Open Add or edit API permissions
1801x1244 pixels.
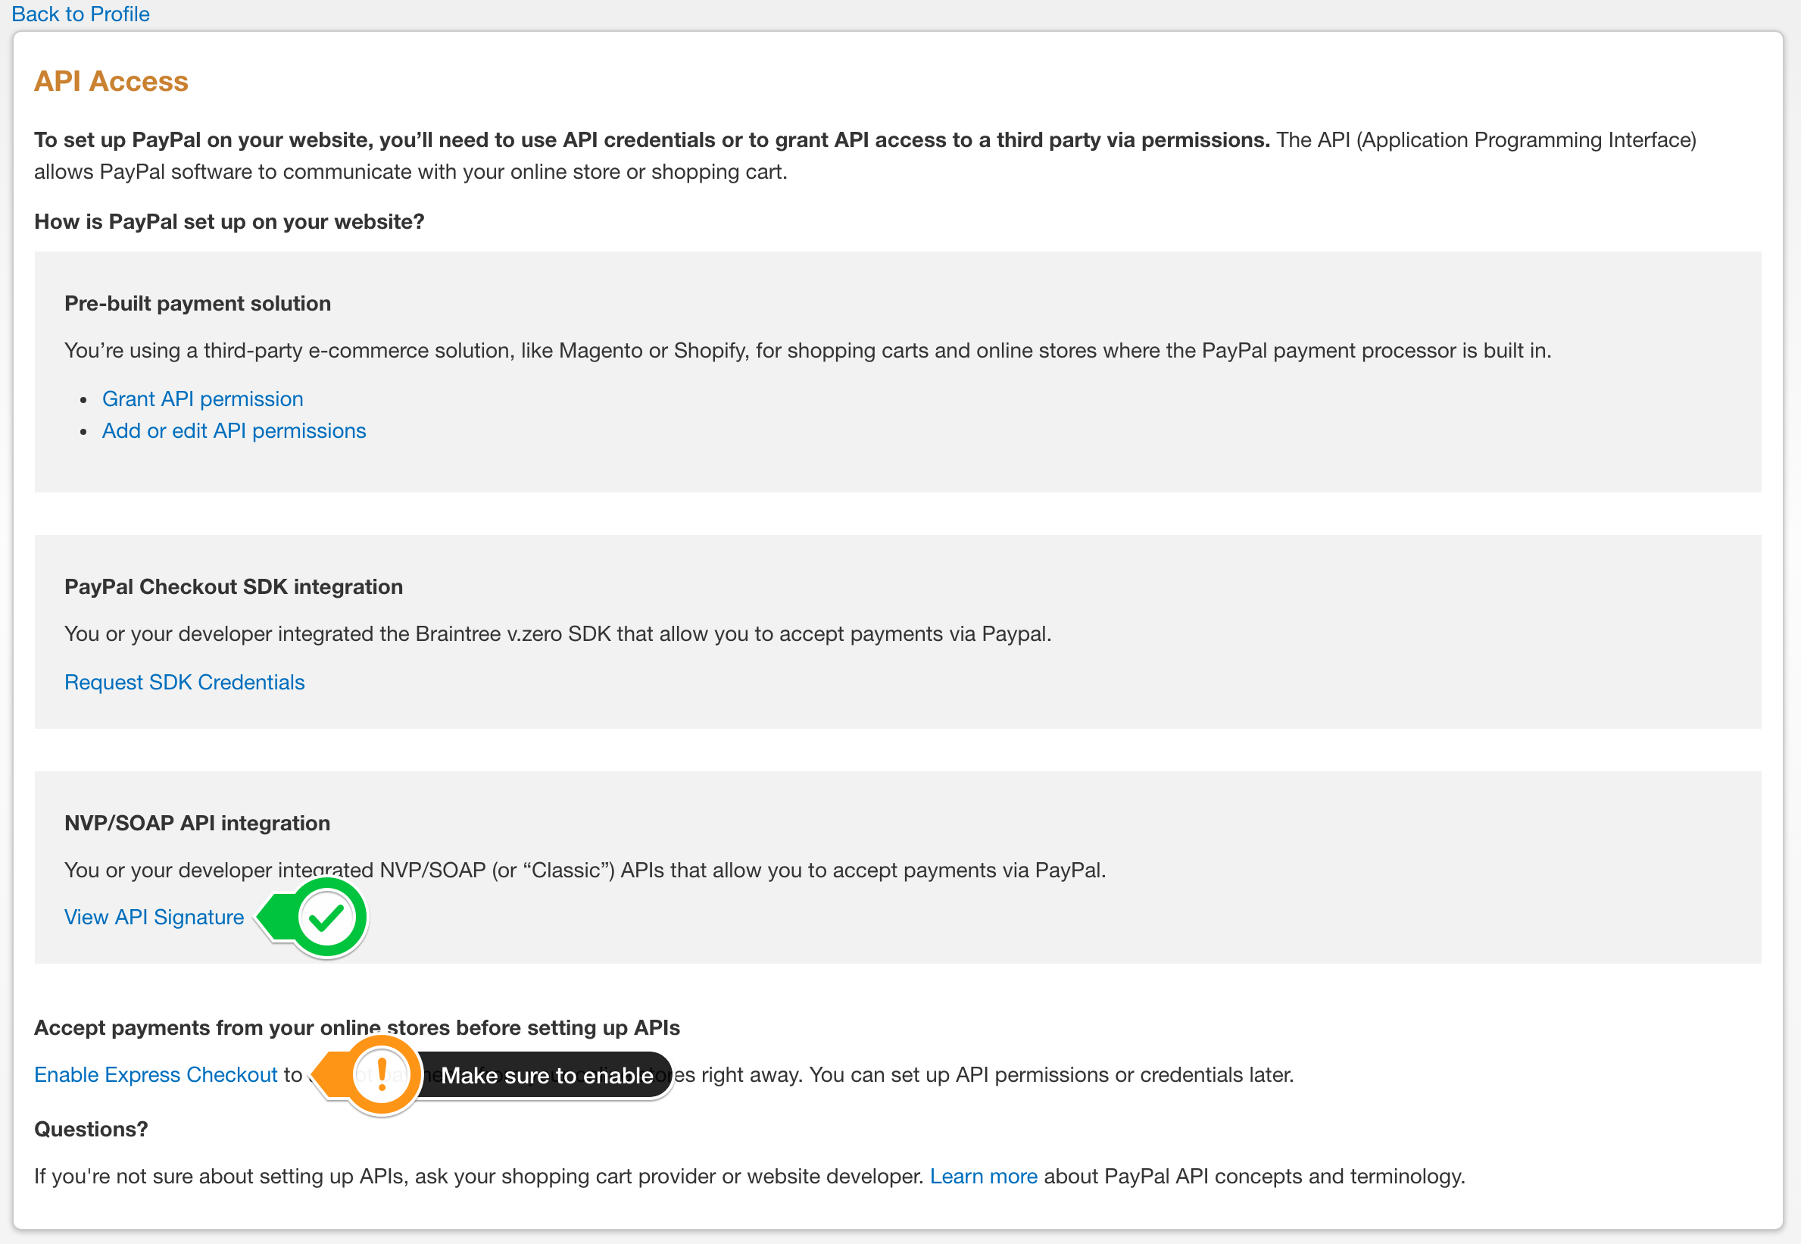coord(234,430)
